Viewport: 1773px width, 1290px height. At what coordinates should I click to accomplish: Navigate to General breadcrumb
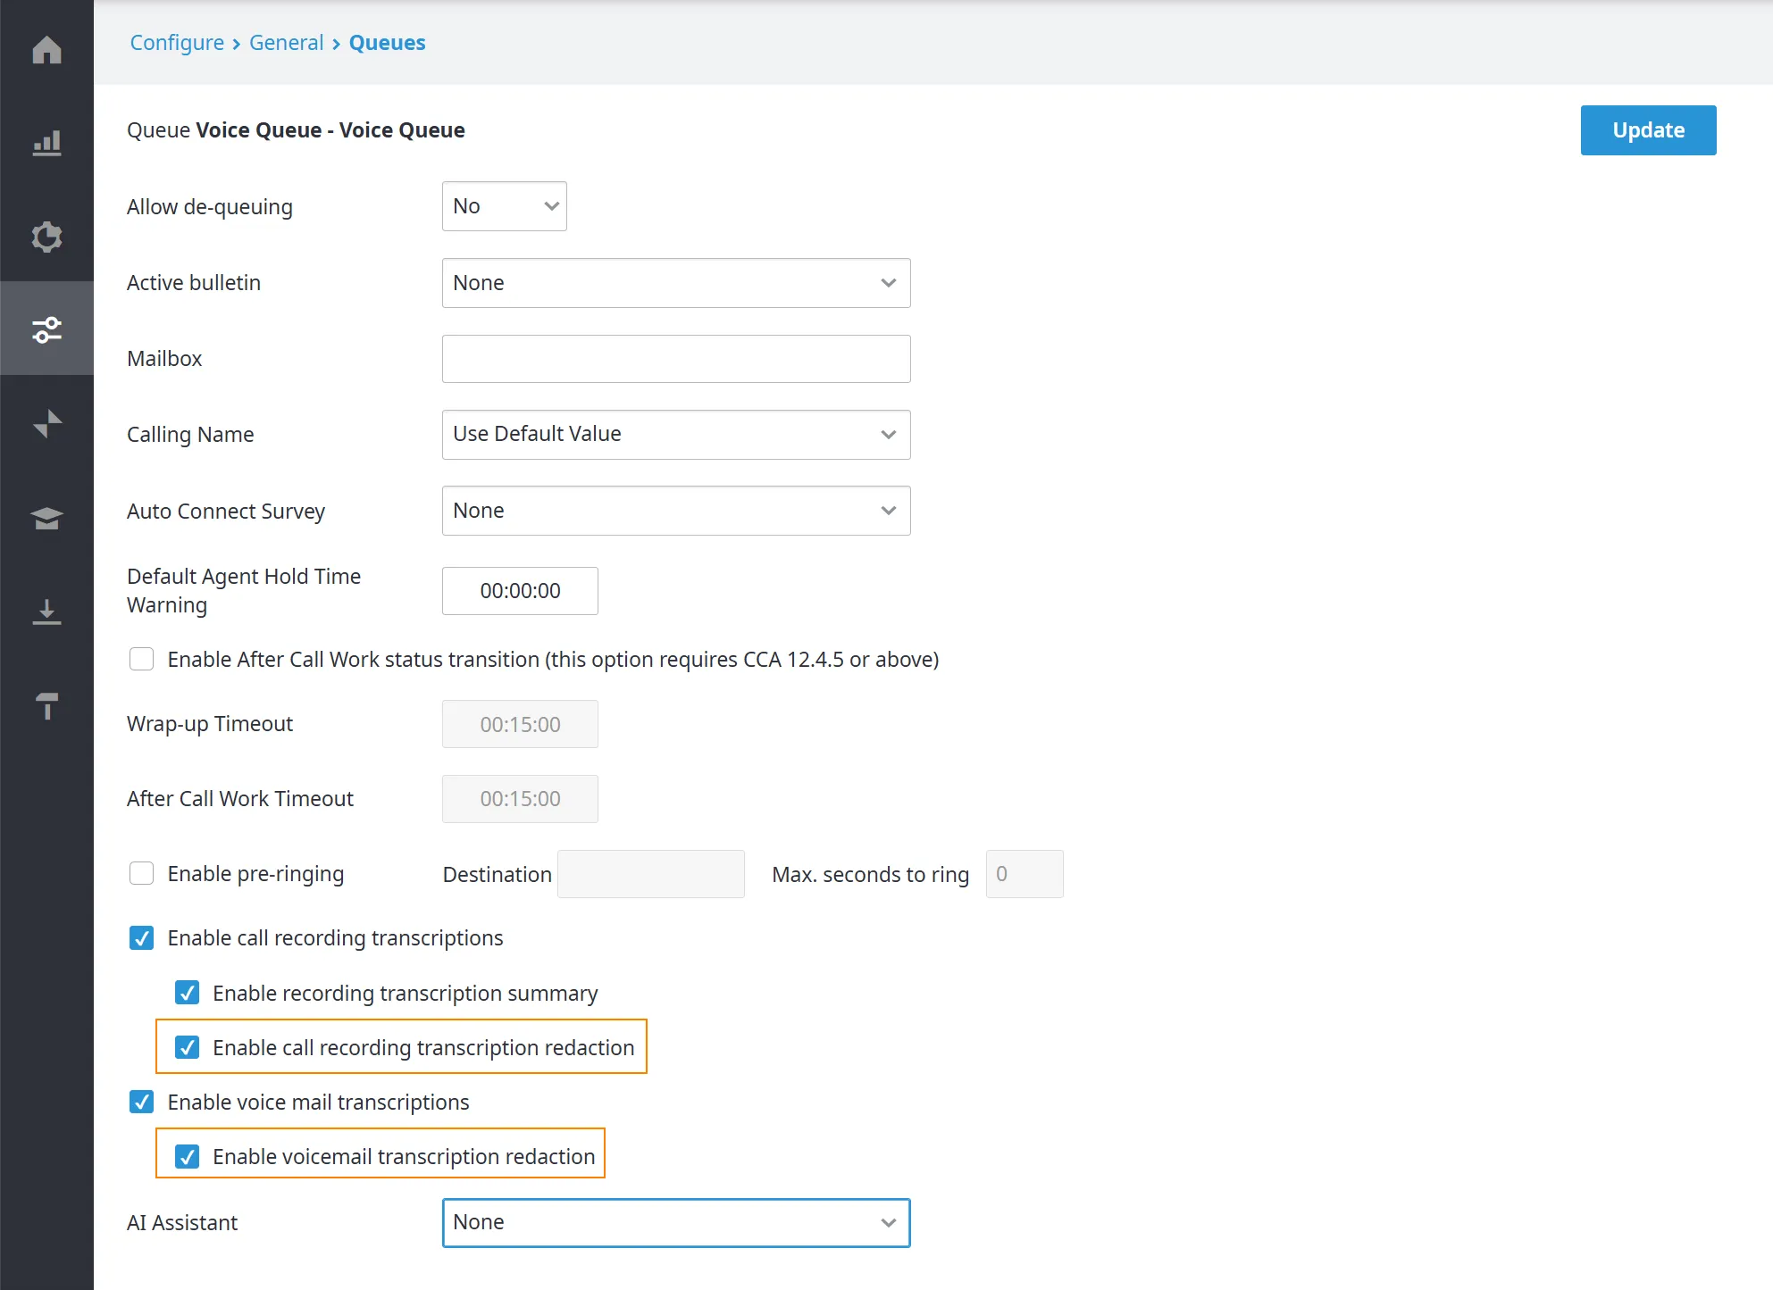click(x=286, y=43)
